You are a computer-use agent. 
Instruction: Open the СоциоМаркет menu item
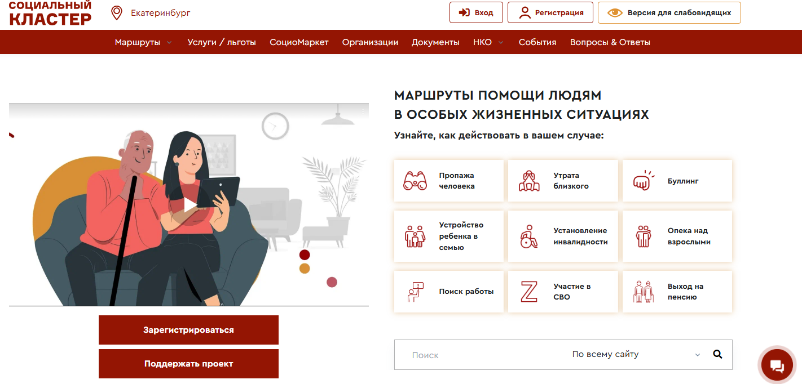coord(299,42)
